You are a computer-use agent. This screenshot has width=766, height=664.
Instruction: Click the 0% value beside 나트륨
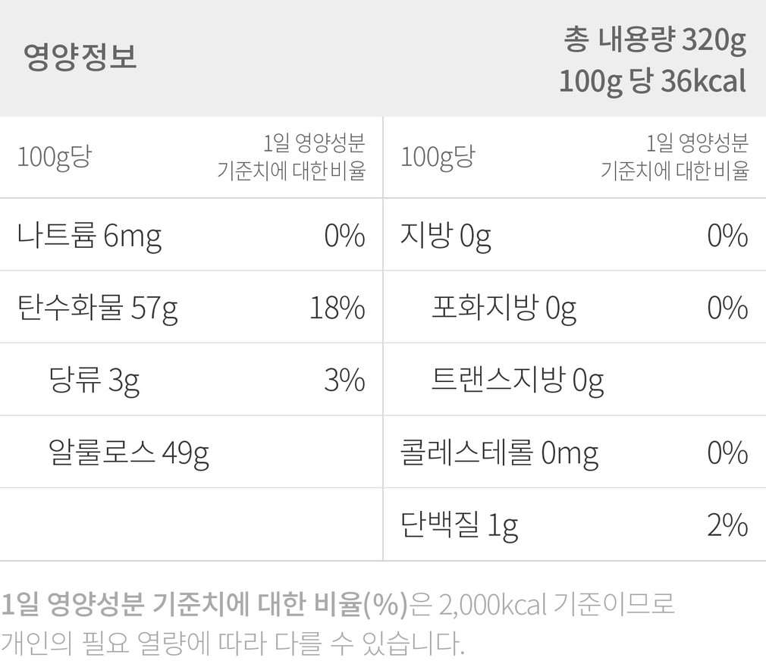pos(344,237)
